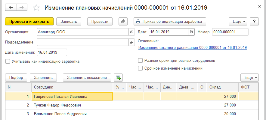Toggle Срочное изменение начислений checkbox
The image size is (266, 120).
[140, 68]
